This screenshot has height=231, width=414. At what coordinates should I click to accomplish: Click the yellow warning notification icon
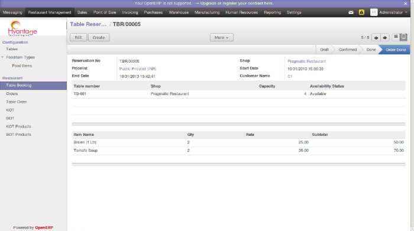[x=361, y=12]
